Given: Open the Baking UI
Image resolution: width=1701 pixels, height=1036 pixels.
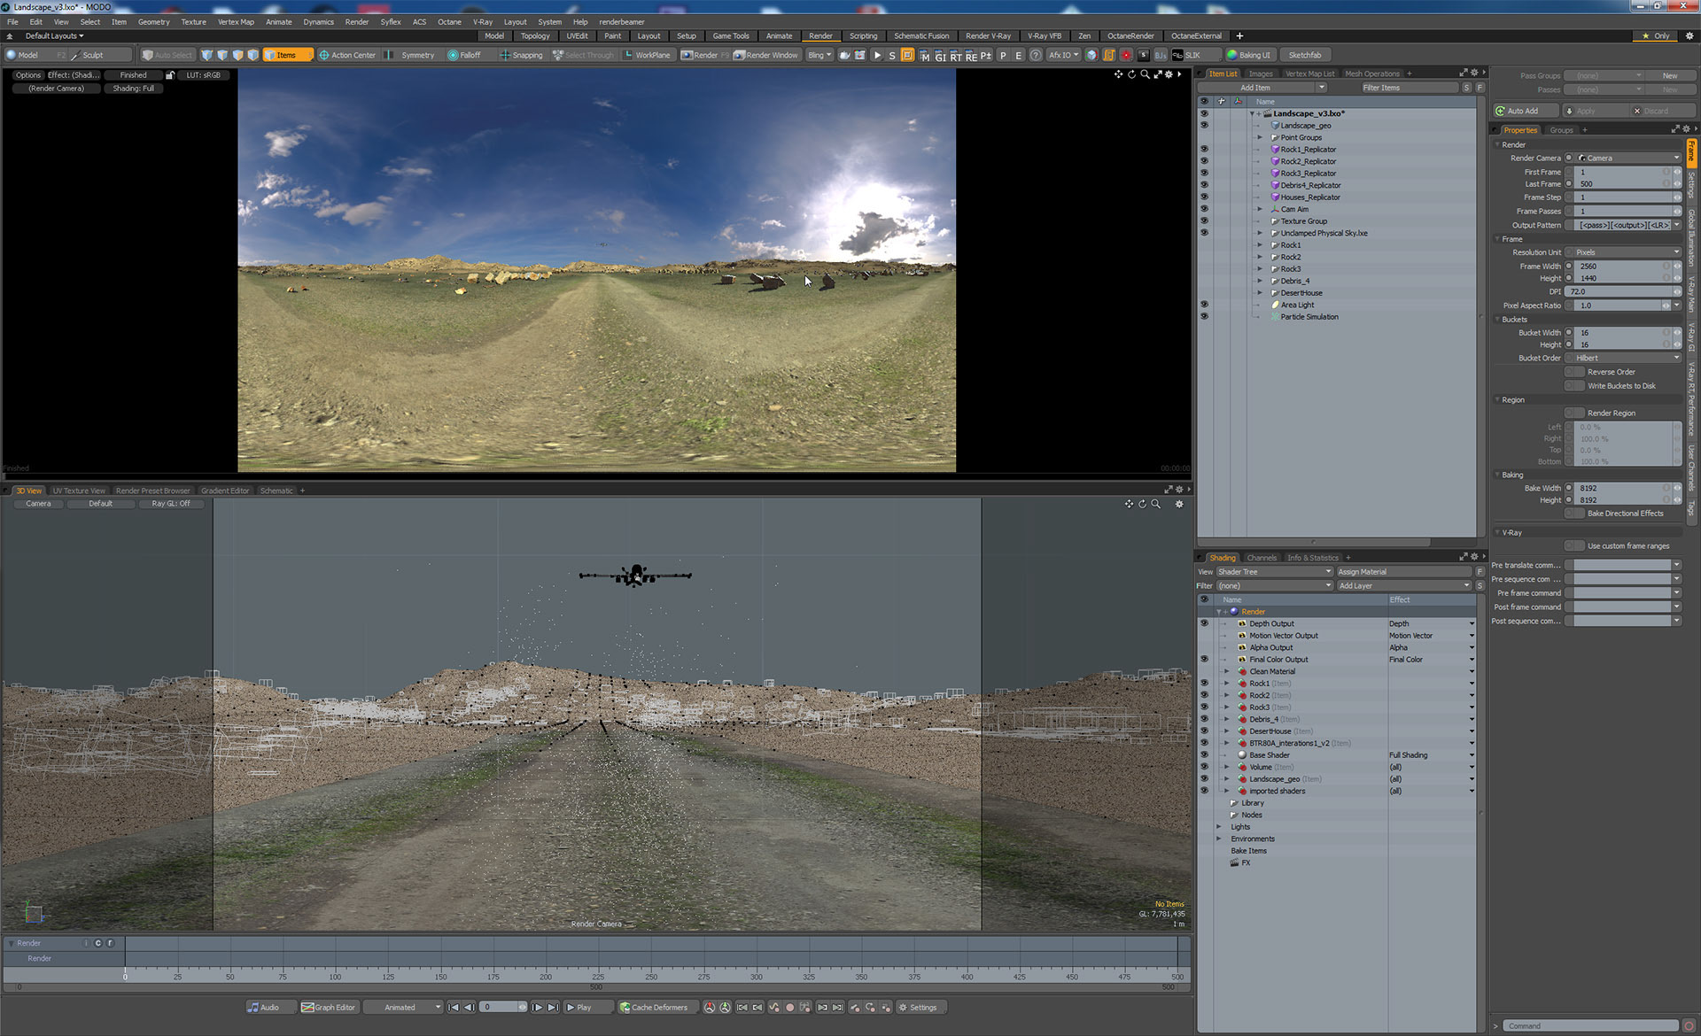Looking at the screenshot, I should point(1250,55).
